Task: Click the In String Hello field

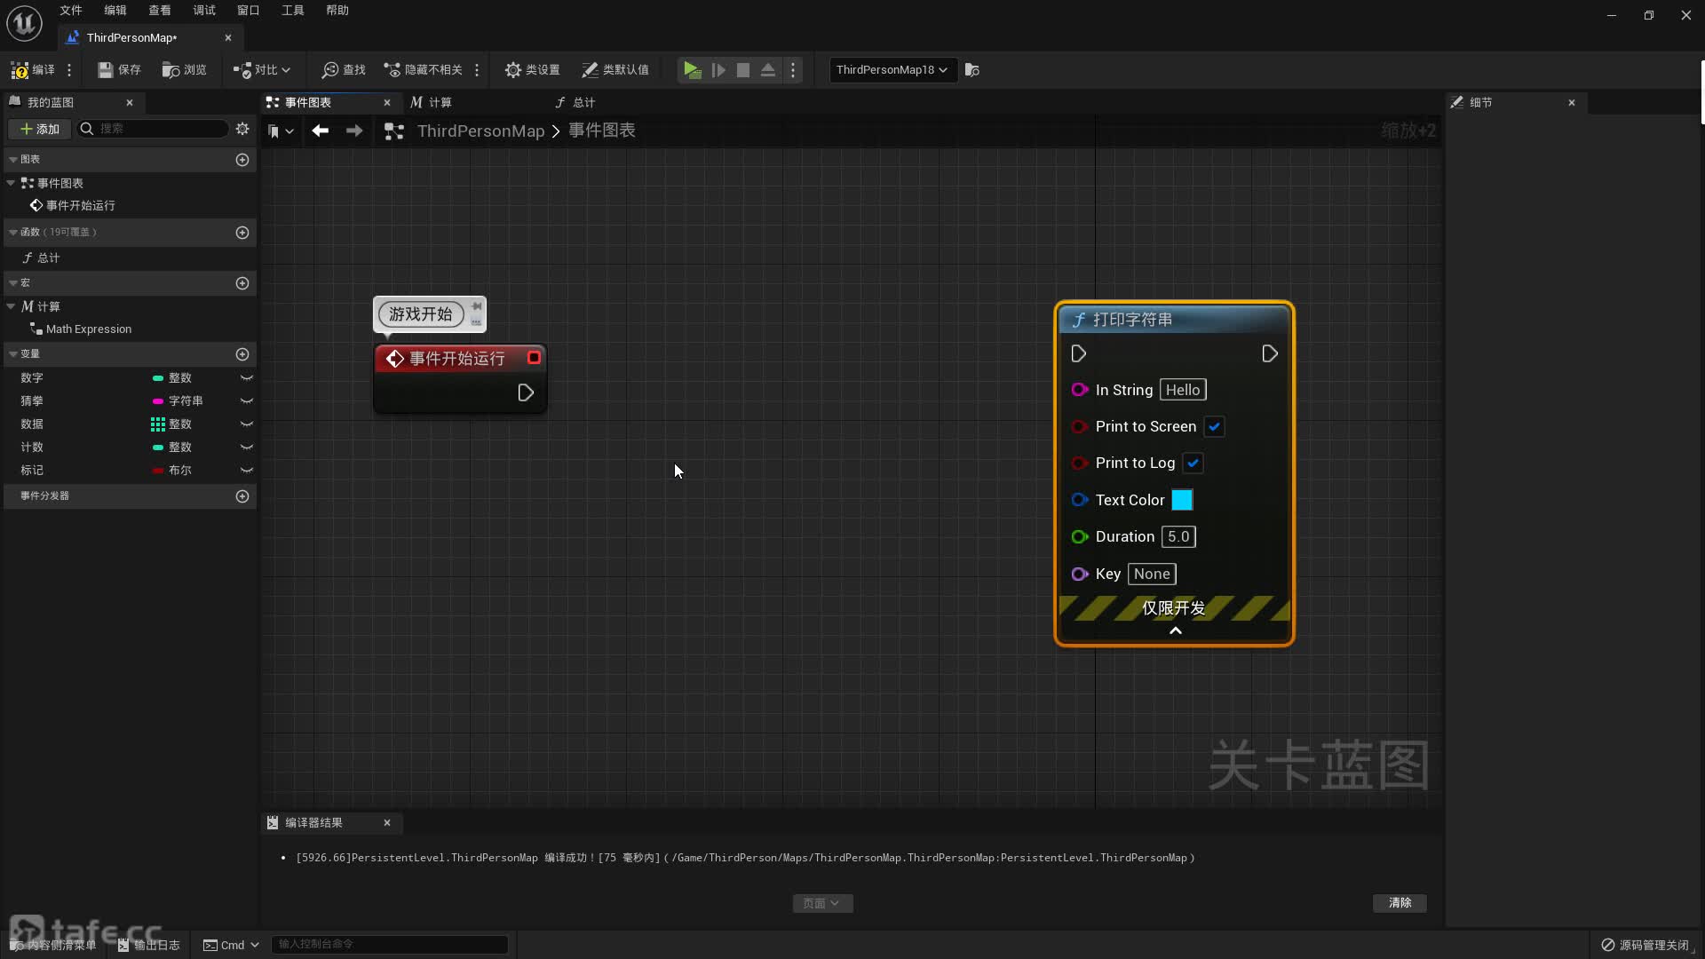Action: coord(1183,390)
